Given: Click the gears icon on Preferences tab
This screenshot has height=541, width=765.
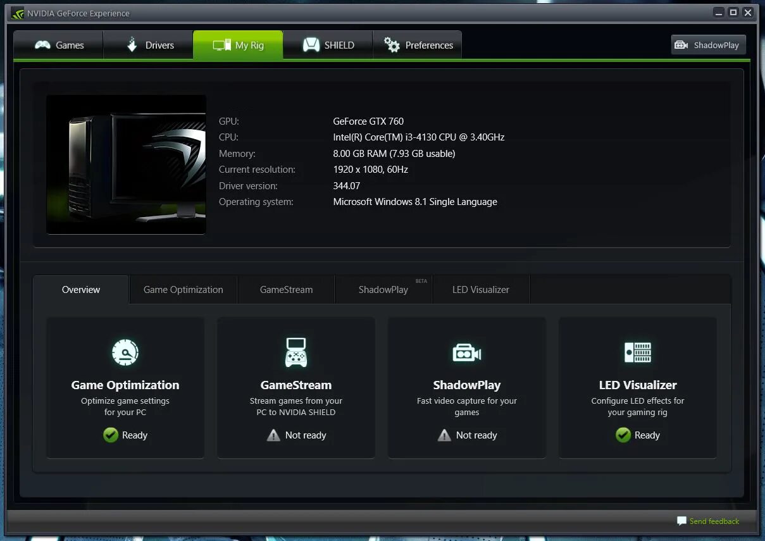Looking at the screenshot, I should 392,45.
